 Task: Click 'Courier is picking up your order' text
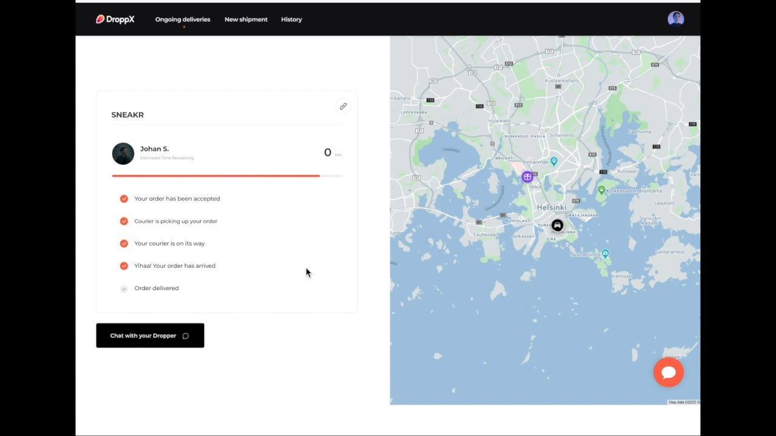[x=176, y=221]
